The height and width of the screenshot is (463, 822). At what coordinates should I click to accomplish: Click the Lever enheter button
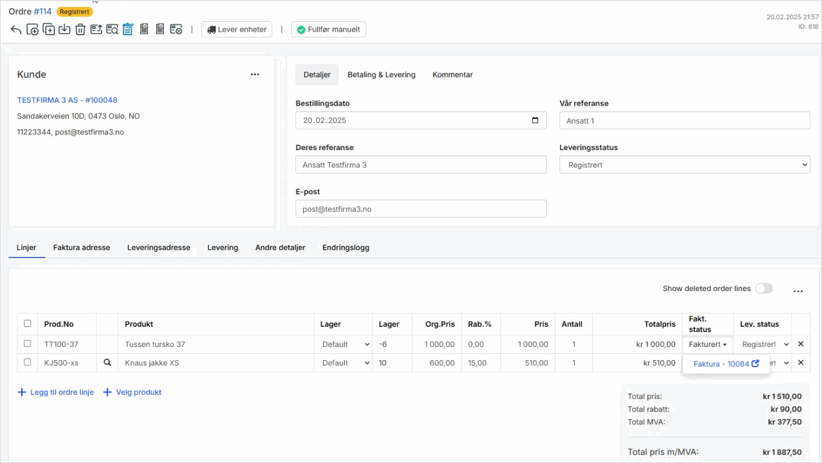(237, 29)
